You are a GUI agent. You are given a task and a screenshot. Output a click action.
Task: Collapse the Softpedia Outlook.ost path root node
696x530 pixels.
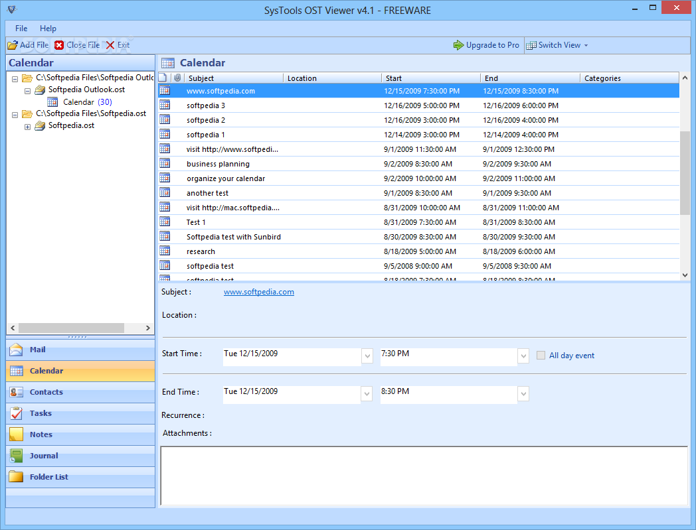(x=15, y=79)
